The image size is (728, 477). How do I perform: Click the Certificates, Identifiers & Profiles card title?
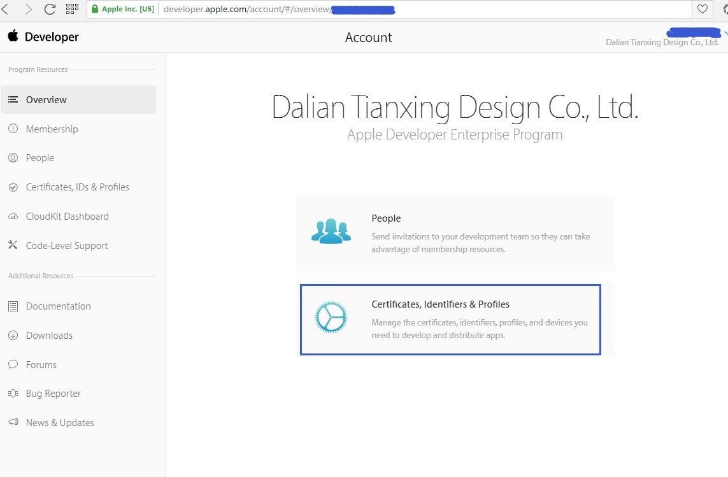click(440, 304)
